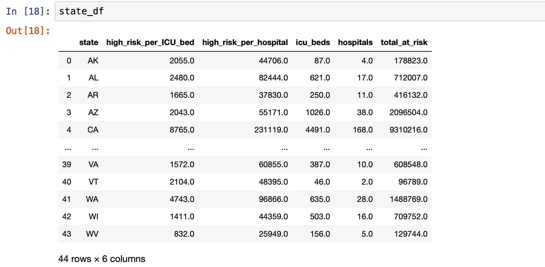Click the hospitals column header
This screenshot has width=545, height=267.
point(355,42)
